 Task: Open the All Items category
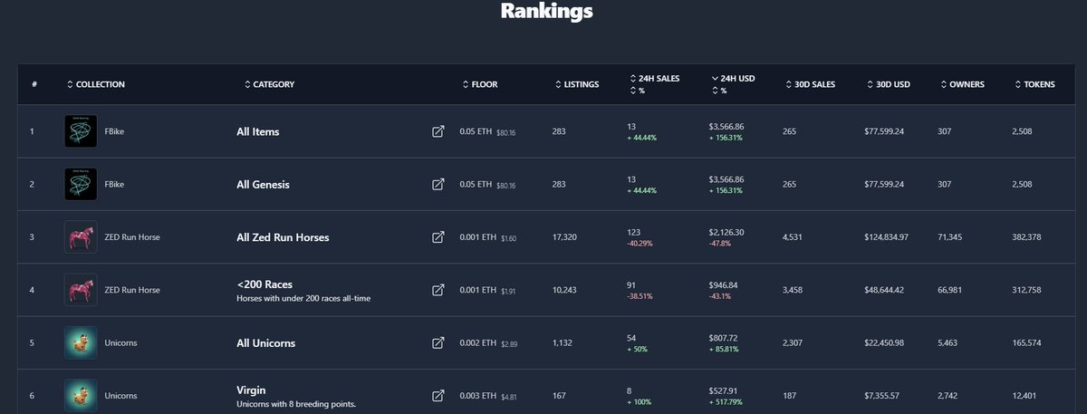coord(258,132)
